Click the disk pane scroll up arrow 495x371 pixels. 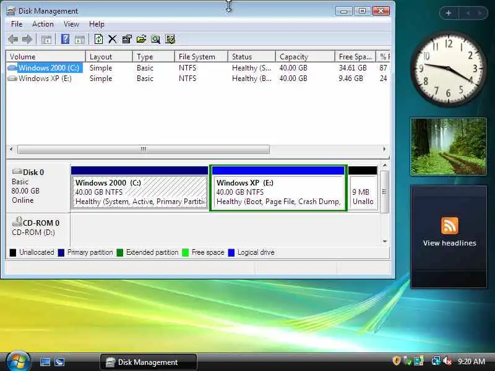(384, 166)
